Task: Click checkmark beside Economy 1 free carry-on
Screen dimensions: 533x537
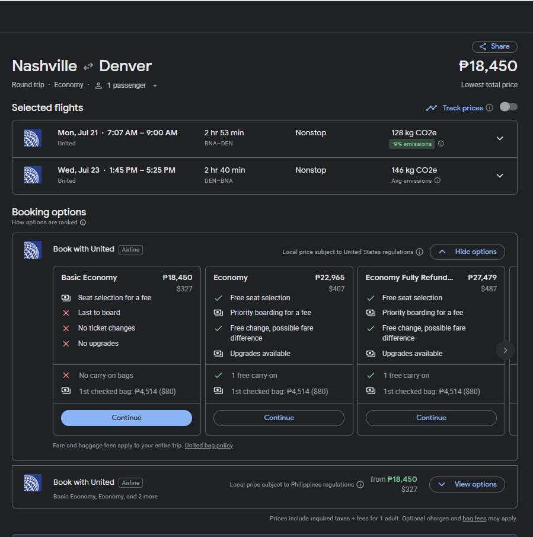Action: (218, 376)
